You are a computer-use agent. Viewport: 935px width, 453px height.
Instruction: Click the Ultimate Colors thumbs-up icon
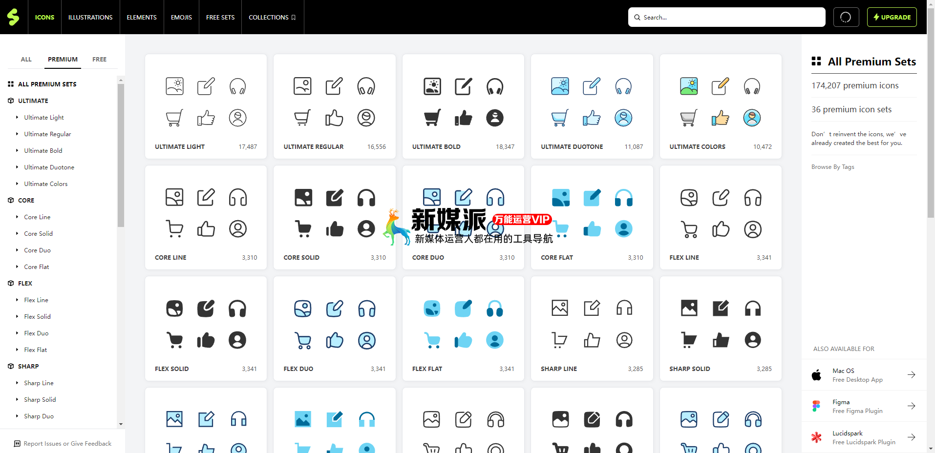pos(720,118)
